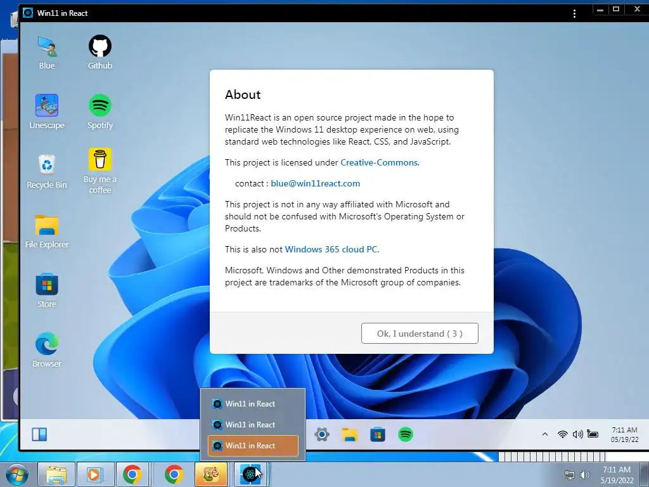Viewport: 649px width, 487px height.
Task: Open the second Chrome taskbar icon
Action: [174, 474]
